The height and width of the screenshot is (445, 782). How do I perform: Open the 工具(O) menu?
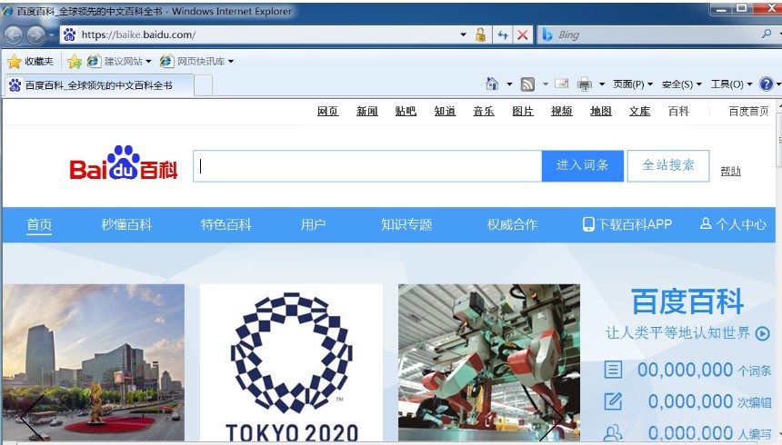(x=731, y=84)
